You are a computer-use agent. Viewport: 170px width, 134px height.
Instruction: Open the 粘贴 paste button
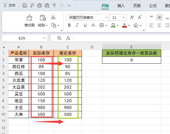(x=43, y=20)
